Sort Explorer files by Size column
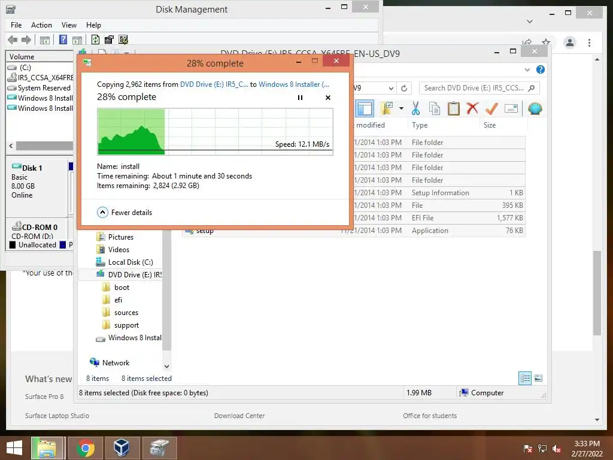Image resolution: width=613 pixels, height=460 pixels. pyautogui.click(x=503, y=125)
